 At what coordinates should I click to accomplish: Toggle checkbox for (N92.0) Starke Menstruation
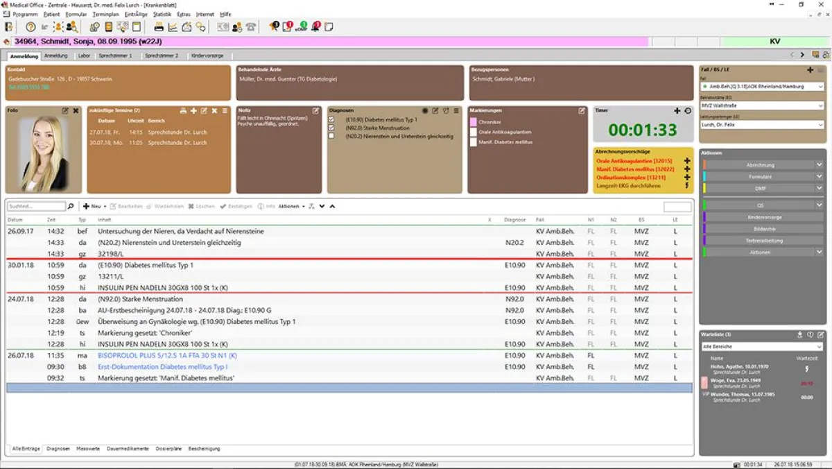click(x=331, y=128)
